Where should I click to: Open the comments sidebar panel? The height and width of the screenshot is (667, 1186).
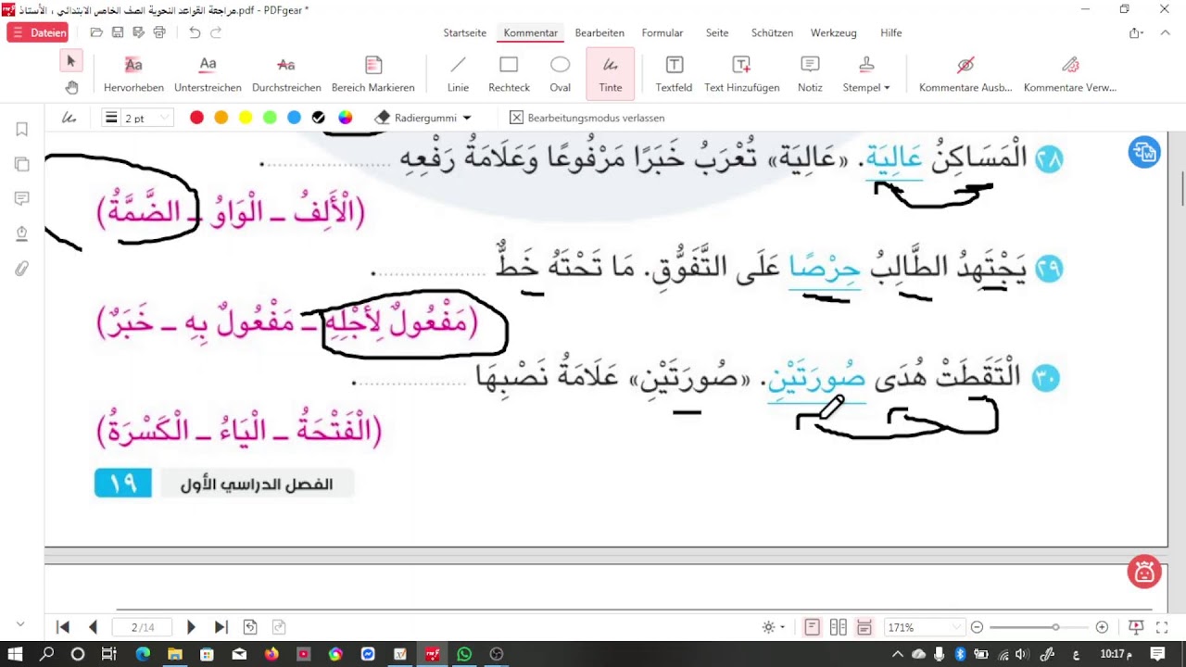click(x=21, y=198)
